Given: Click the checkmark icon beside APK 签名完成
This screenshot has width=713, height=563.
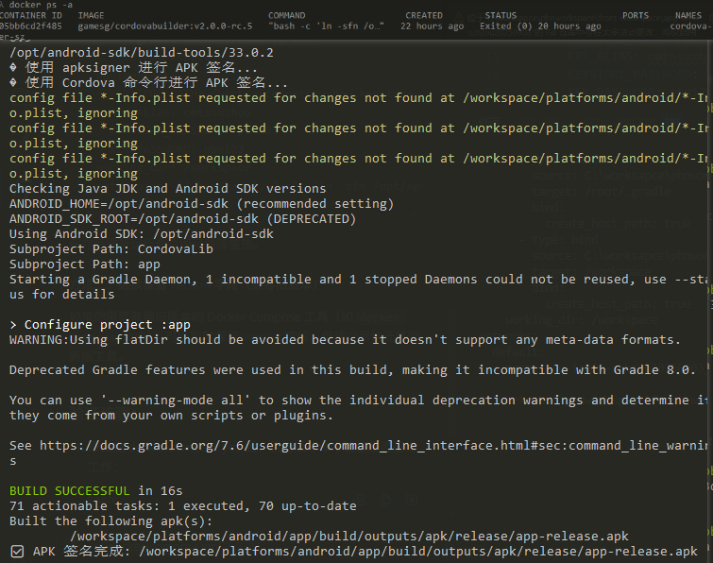Looking at the screenshot, I should [17, 551].
